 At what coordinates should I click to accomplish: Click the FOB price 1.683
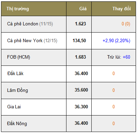[80, 57]
